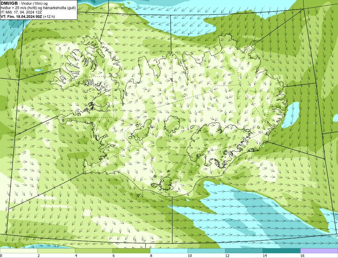Click the 6–8 m/s dark green legend swatch
The image size is (338, 258).
pos(131,251)
